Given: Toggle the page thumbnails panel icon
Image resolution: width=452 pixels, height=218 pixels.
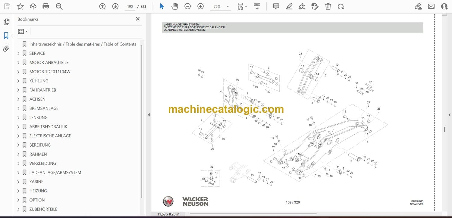Looking at the screenshot, I should click(x=6, y=22).
